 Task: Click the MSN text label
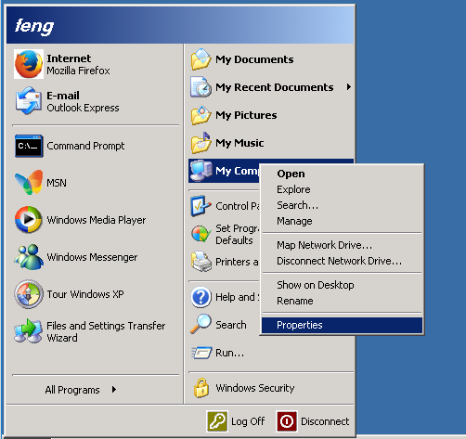57,183
